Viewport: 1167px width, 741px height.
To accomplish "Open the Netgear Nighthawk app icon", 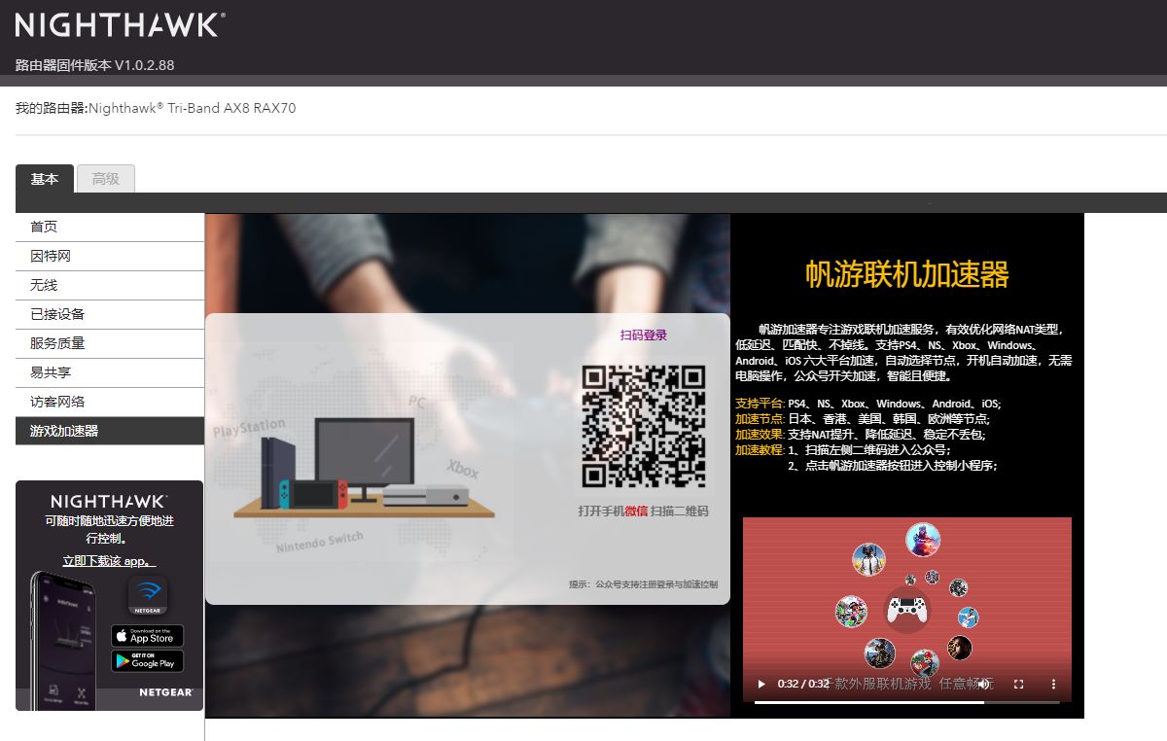I will 148,595.
